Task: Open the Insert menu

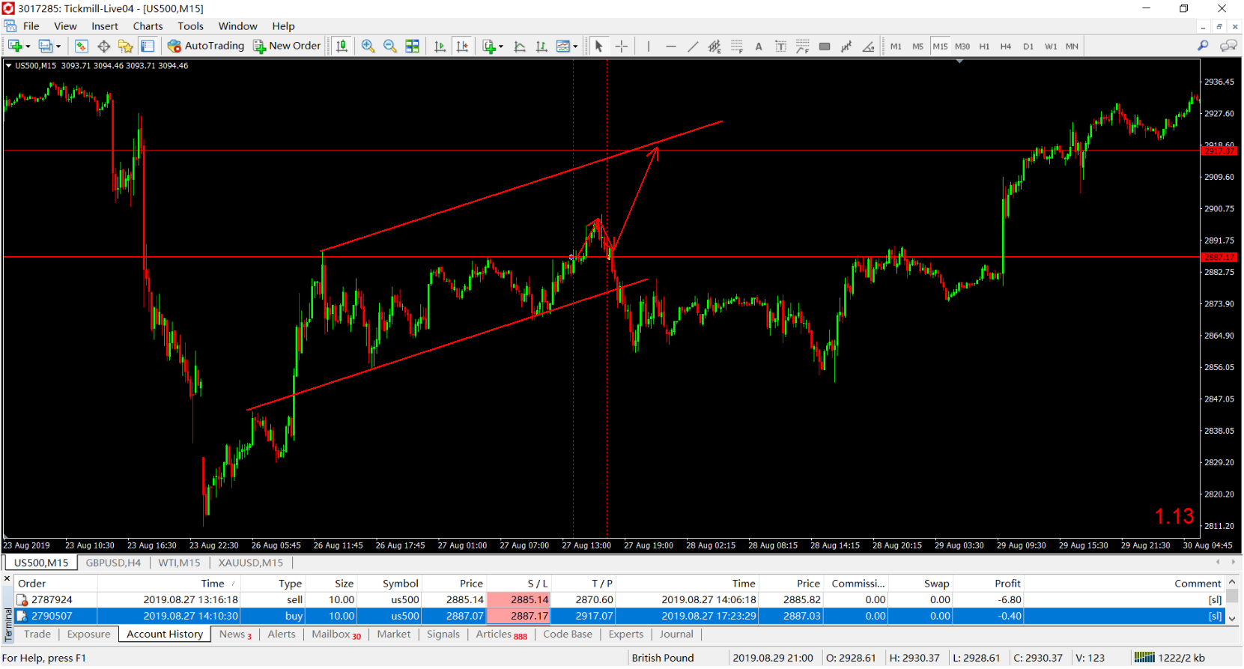Action: 105,26
